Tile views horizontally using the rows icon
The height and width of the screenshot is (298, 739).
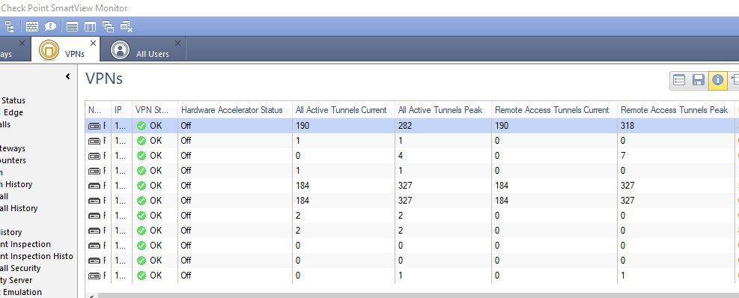coord(72,27)
